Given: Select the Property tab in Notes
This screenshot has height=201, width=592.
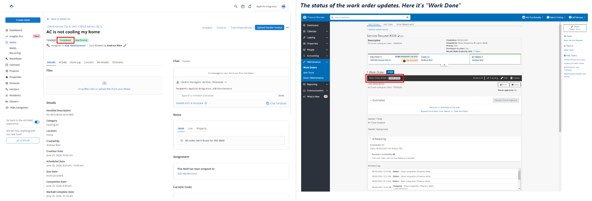Looking at the screenshot, I should pyautogui.click(x=201, y=128).
